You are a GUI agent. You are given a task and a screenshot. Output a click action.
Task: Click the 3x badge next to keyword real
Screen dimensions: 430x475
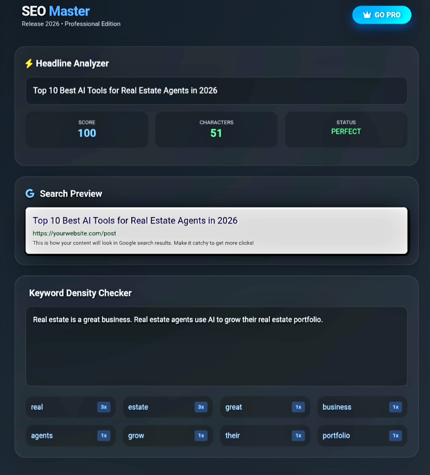[x=104, y=407]
